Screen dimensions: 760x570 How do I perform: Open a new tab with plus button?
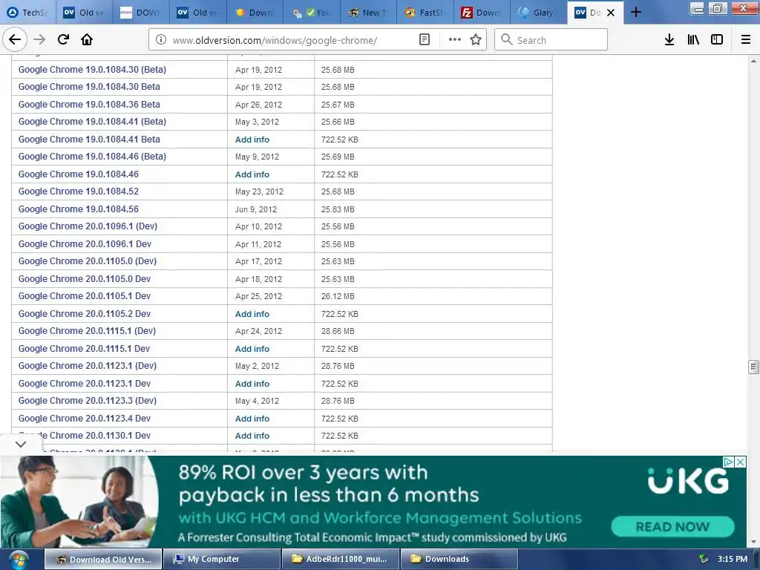[636, 12]
